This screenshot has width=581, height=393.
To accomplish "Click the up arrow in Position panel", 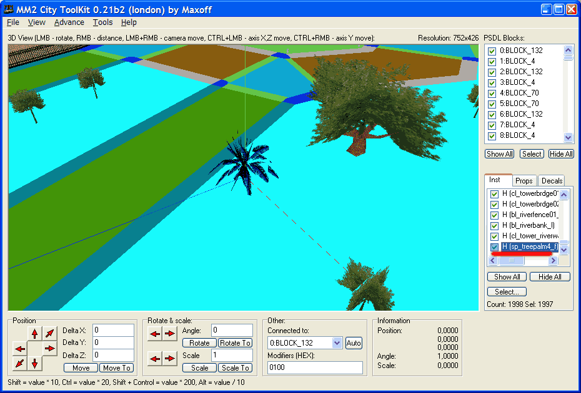I will (35, 333).
